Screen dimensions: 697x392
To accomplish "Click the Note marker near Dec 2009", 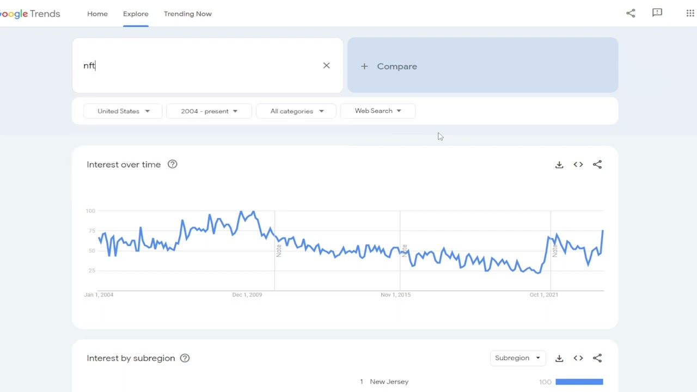I will pos(279,250).
